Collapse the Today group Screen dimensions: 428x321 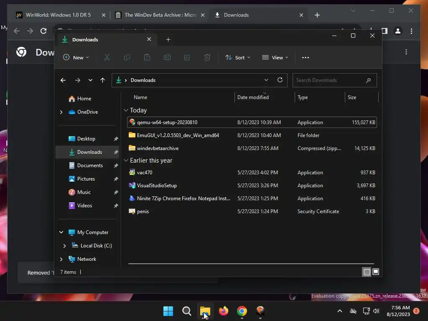click(126, 110)
